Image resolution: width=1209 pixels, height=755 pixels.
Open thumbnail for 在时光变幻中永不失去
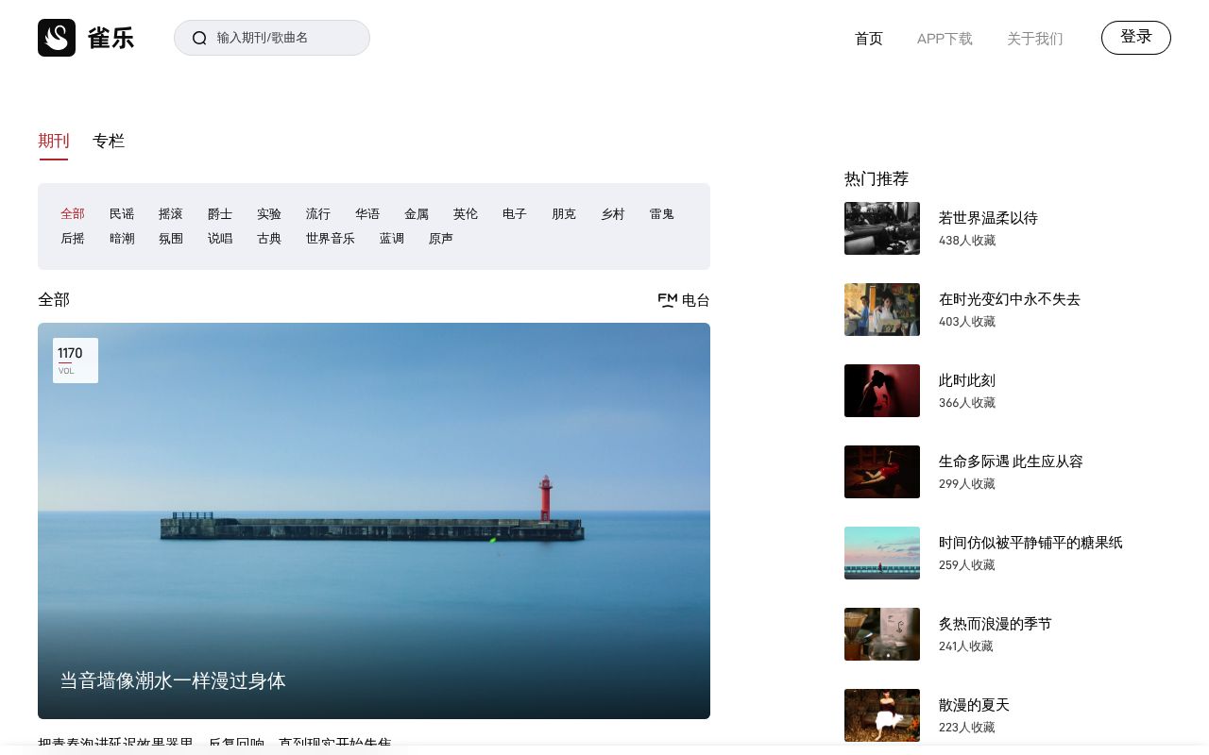coord(882,310)
